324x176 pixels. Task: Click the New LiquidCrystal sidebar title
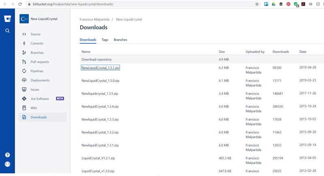pos(44,19)
